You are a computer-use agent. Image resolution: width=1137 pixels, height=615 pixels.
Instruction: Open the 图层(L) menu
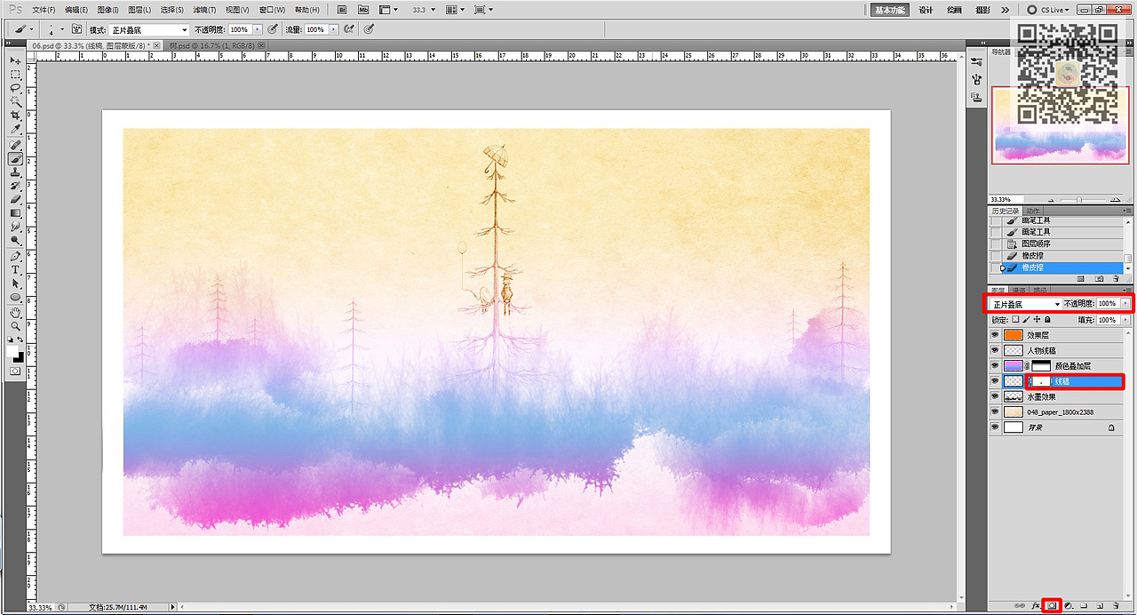tap(139, 10)
